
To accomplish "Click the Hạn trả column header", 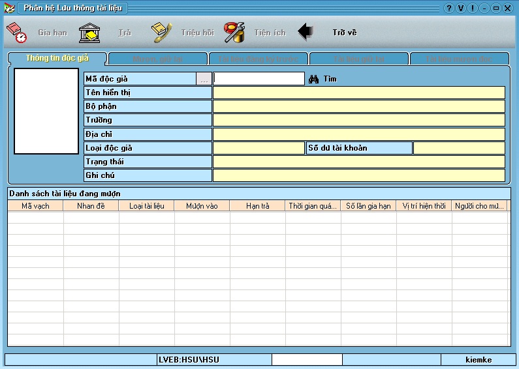I will 257,206.
